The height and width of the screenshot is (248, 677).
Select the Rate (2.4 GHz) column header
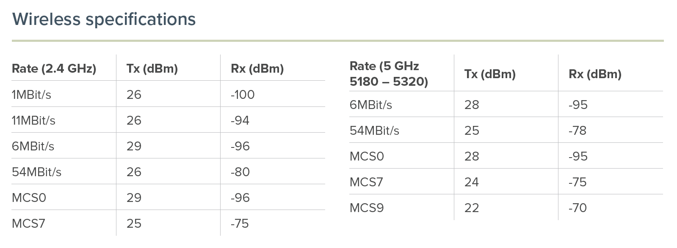pyautogui.click(x=54, y=68)
